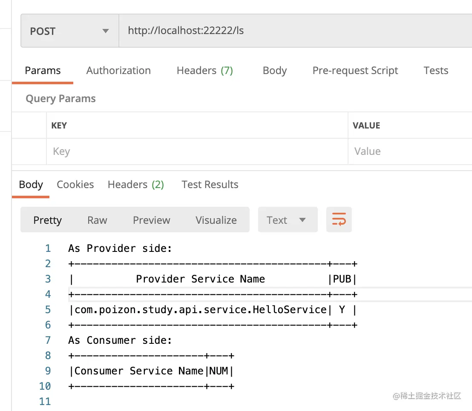Open the request Headers (7) tab
This screenshot has height=411, width=472.
pos(204,71)
